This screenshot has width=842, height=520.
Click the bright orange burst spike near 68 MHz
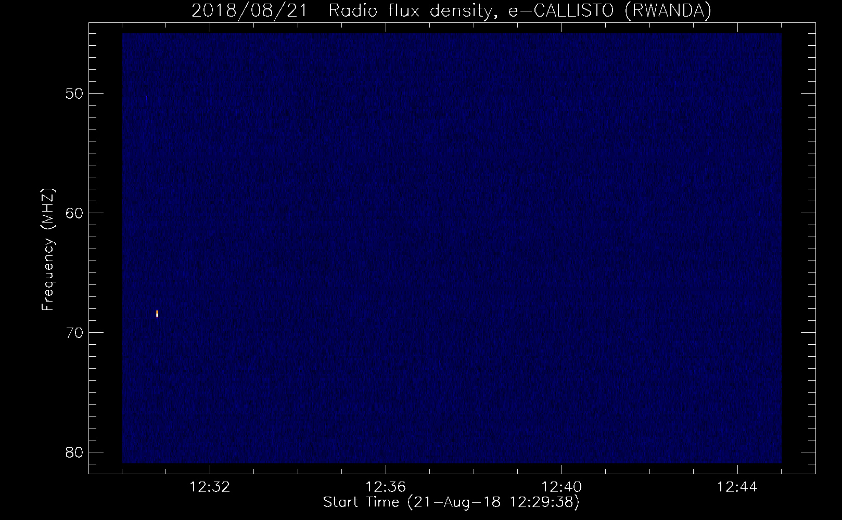point(157,314)
